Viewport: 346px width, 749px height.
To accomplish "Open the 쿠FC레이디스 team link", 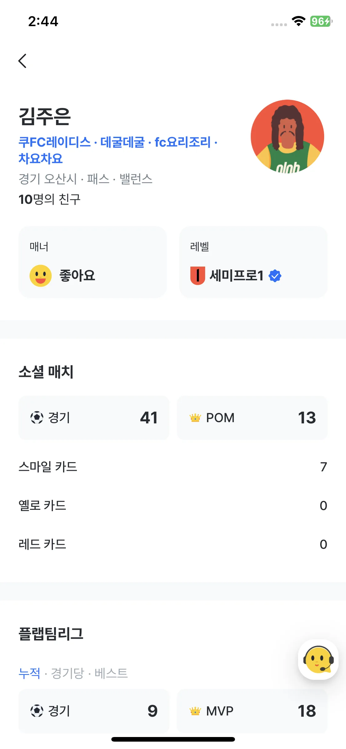I will (x=55, y=142).
